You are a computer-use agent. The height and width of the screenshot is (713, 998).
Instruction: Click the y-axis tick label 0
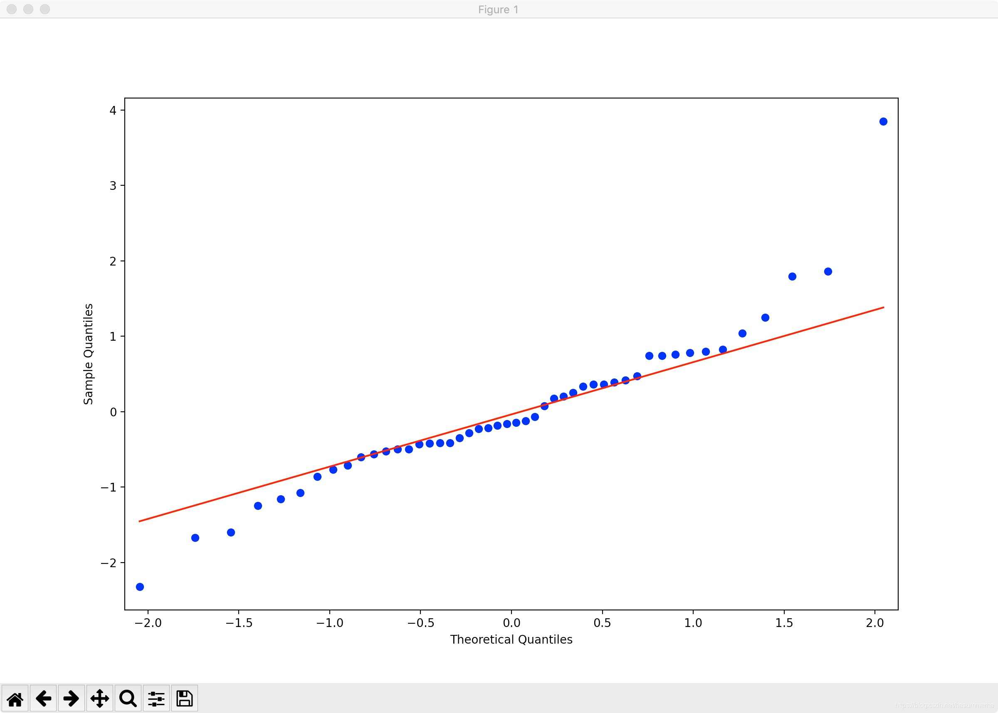(113, 412)
